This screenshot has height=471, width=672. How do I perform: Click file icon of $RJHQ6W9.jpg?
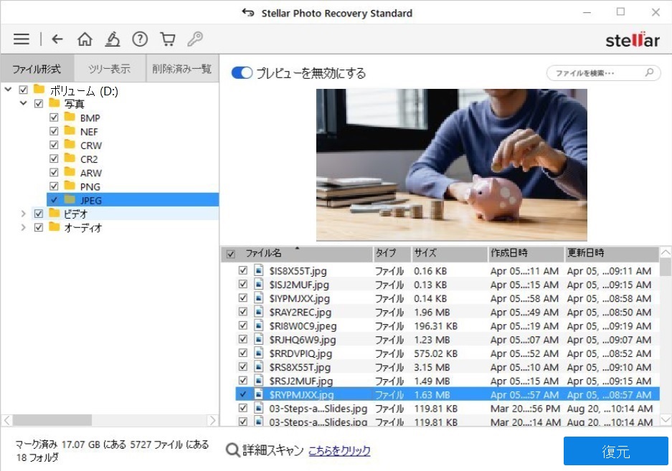258,339
